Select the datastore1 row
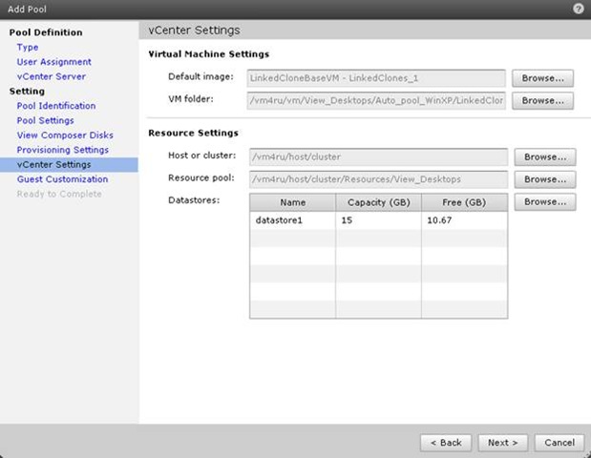This screenshot has height=458, width=591. [x=378, y=220]
